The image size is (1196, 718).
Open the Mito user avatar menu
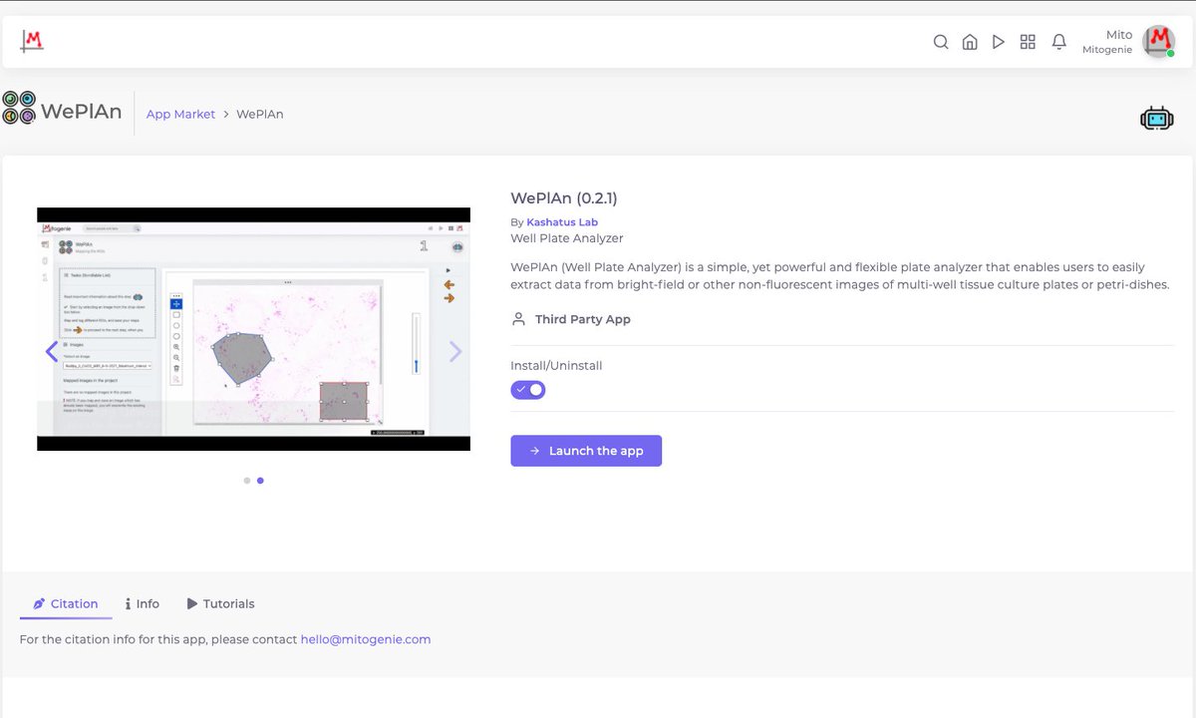tap(1158, 41)
